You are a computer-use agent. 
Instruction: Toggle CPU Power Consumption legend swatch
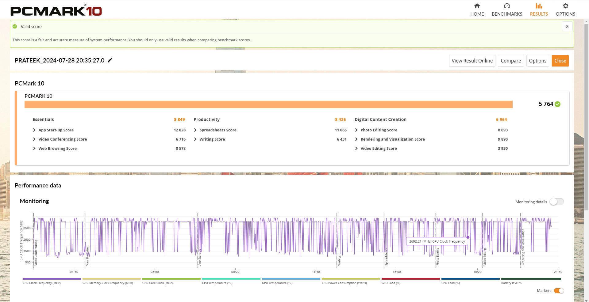point(351,279)
